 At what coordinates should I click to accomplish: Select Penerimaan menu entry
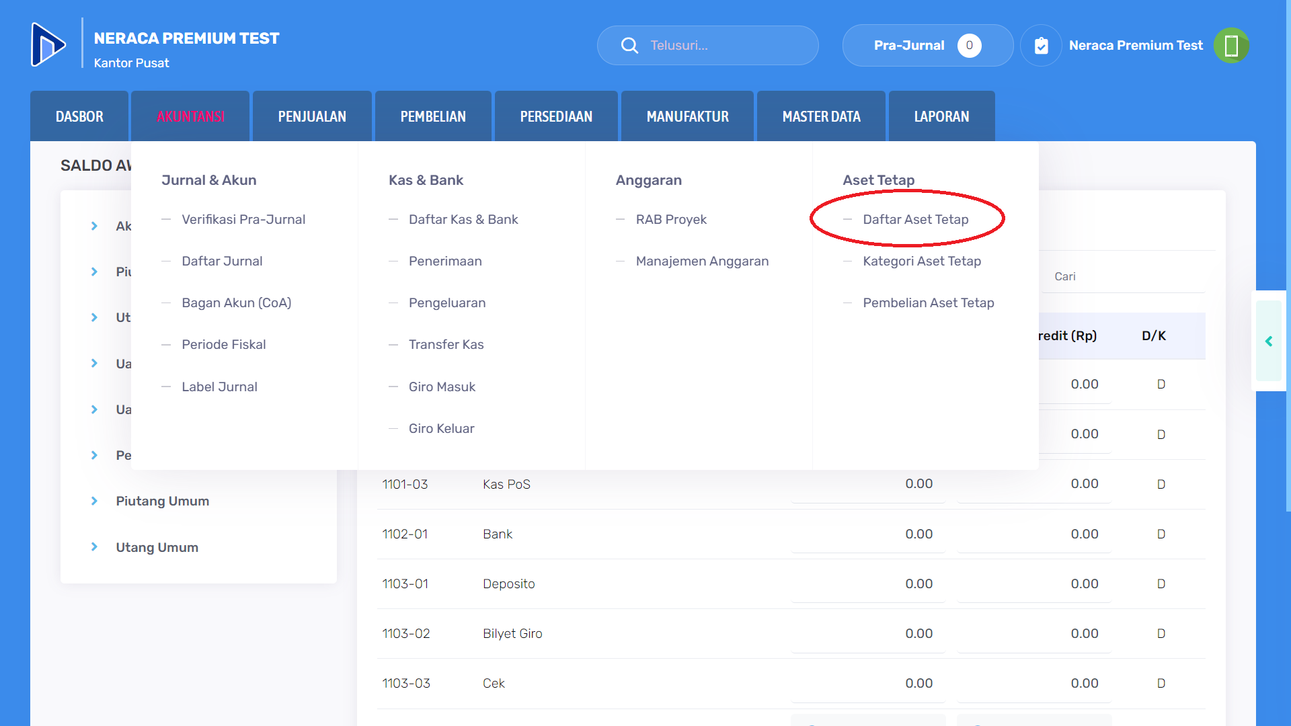(445, 261)
